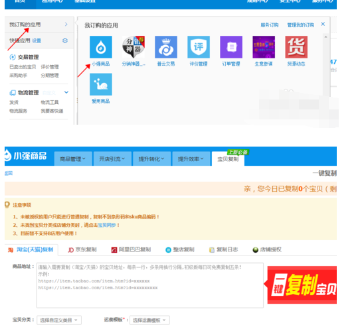Open the 分销神器 app icon
This screenshot has height=327, width=362.
(134, 47)
